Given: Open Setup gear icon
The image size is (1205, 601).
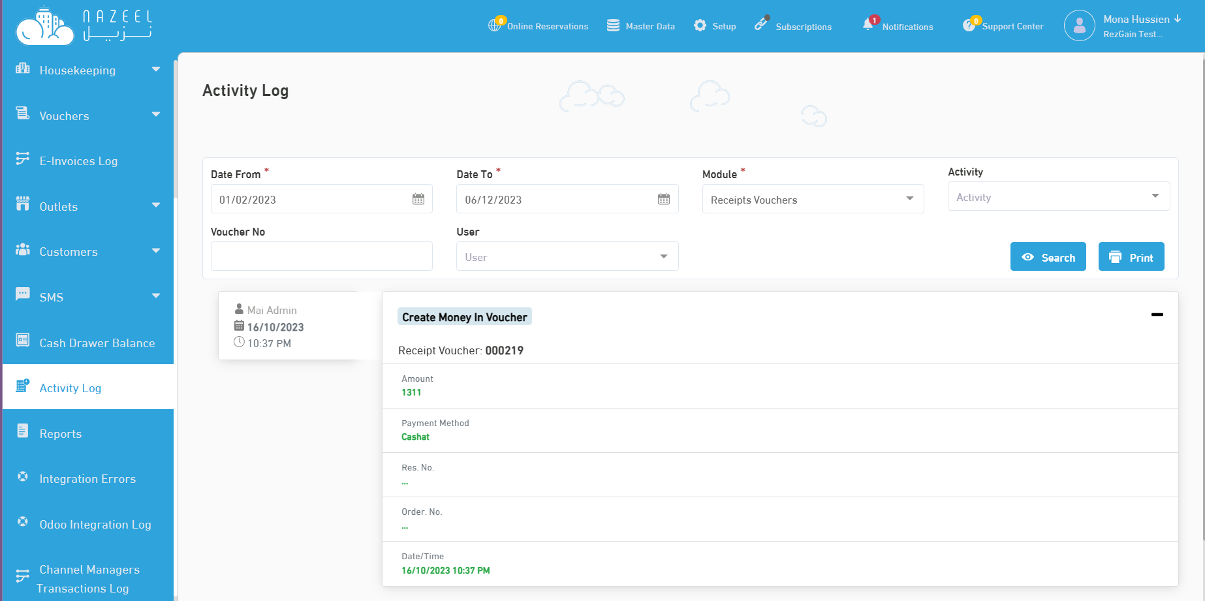Looking at the screenshot, I should tap(700, 25).
